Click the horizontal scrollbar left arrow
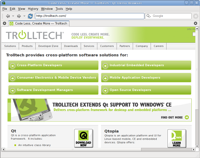This screenshot has height=158, width=200. coord(3,149)
